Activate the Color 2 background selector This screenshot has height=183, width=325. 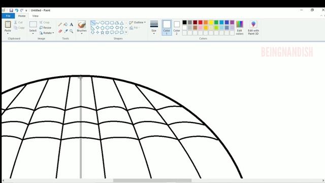[x=177, y=27]
